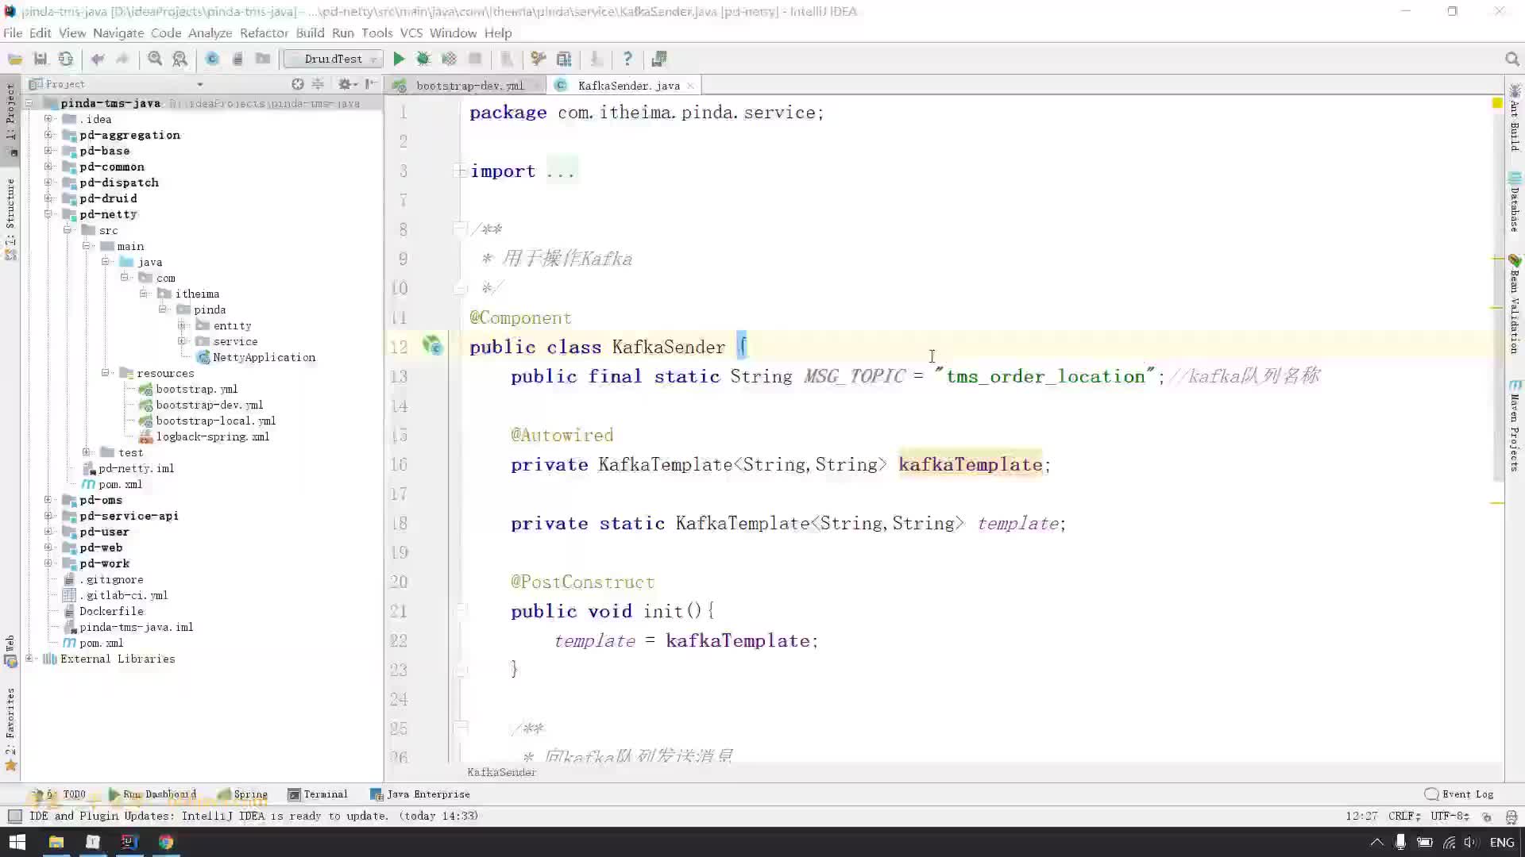Viewport: 1525px width, 857px height.
Task: Click the Stop process toolbar icon
Action: (x=475, y=59)
